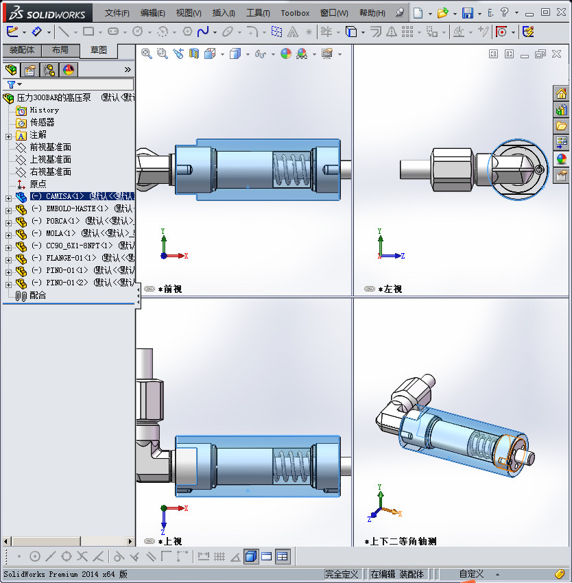Activate the blue Spline tool

click(x=203, y=32)
